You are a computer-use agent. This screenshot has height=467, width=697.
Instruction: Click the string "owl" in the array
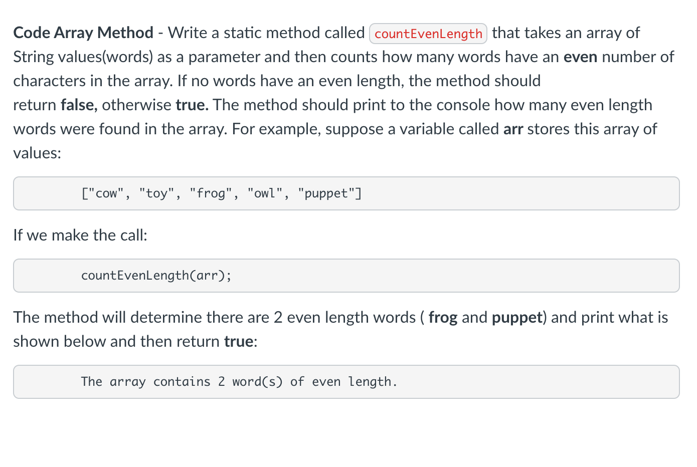coord(265,193)
